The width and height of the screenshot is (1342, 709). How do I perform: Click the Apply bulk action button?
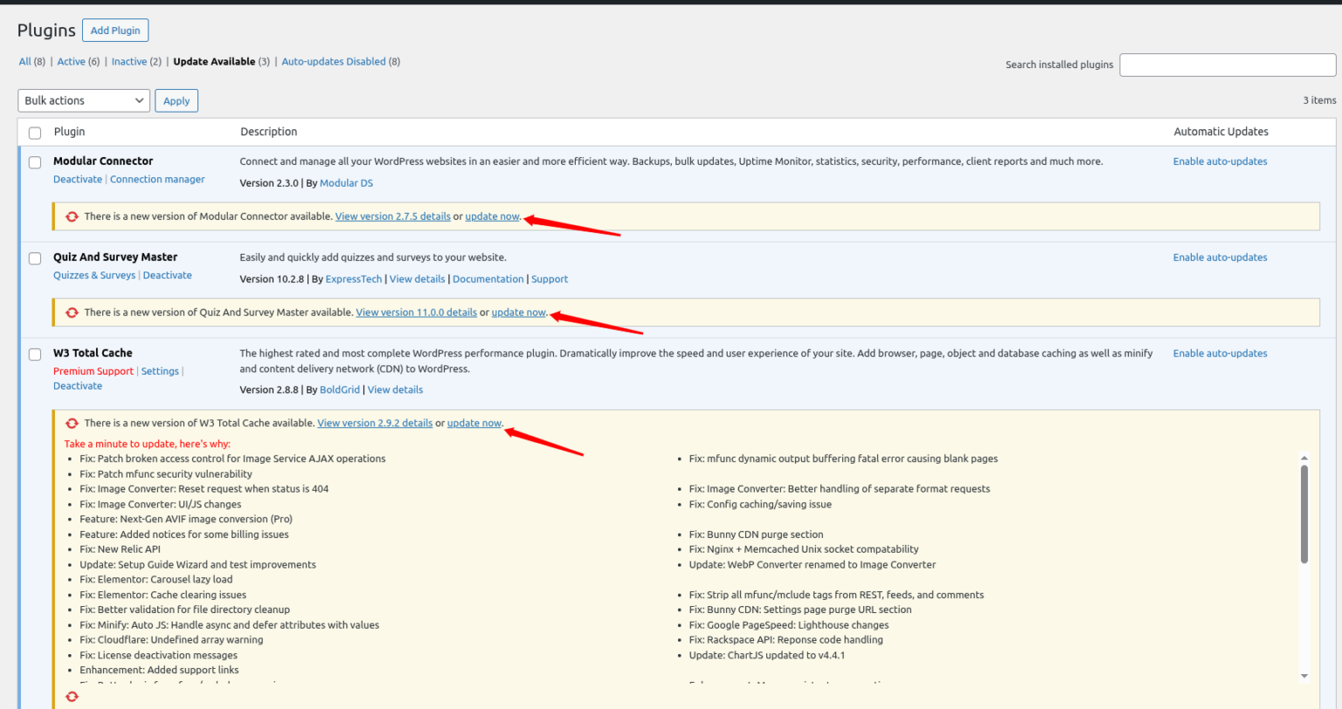(176, 100)
